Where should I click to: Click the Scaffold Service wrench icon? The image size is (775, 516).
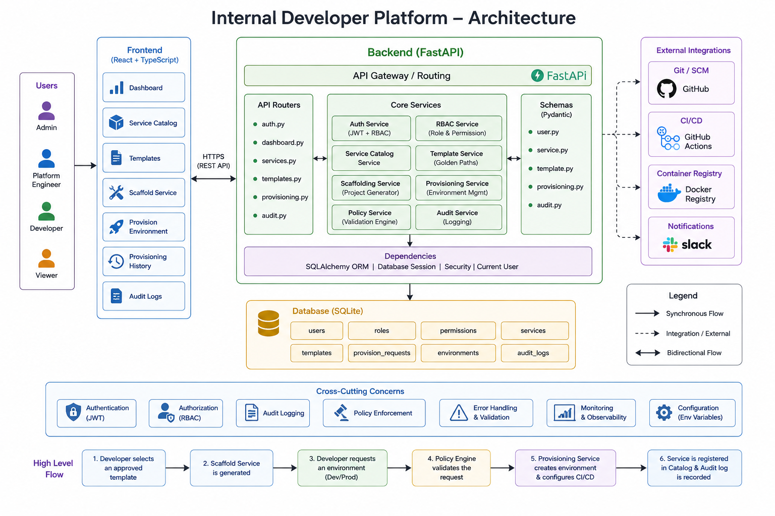pos(116,192)
